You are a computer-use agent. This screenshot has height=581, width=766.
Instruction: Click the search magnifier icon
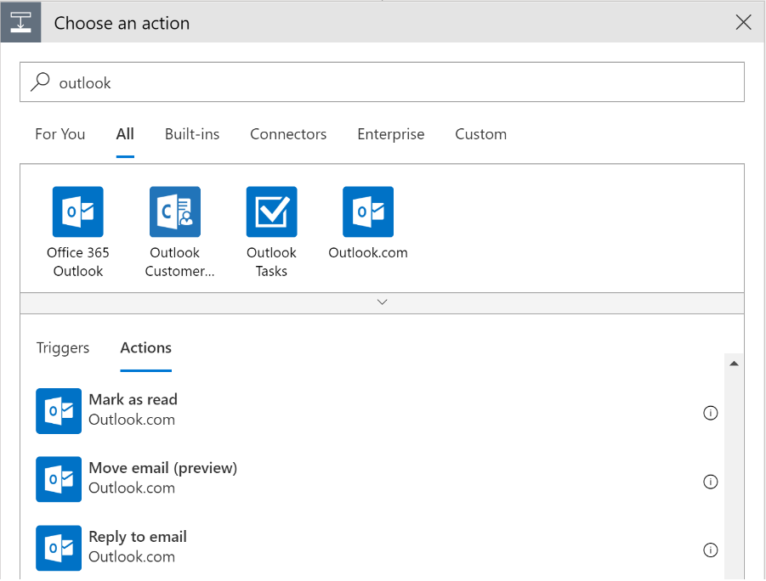click(x=40, y=82)
